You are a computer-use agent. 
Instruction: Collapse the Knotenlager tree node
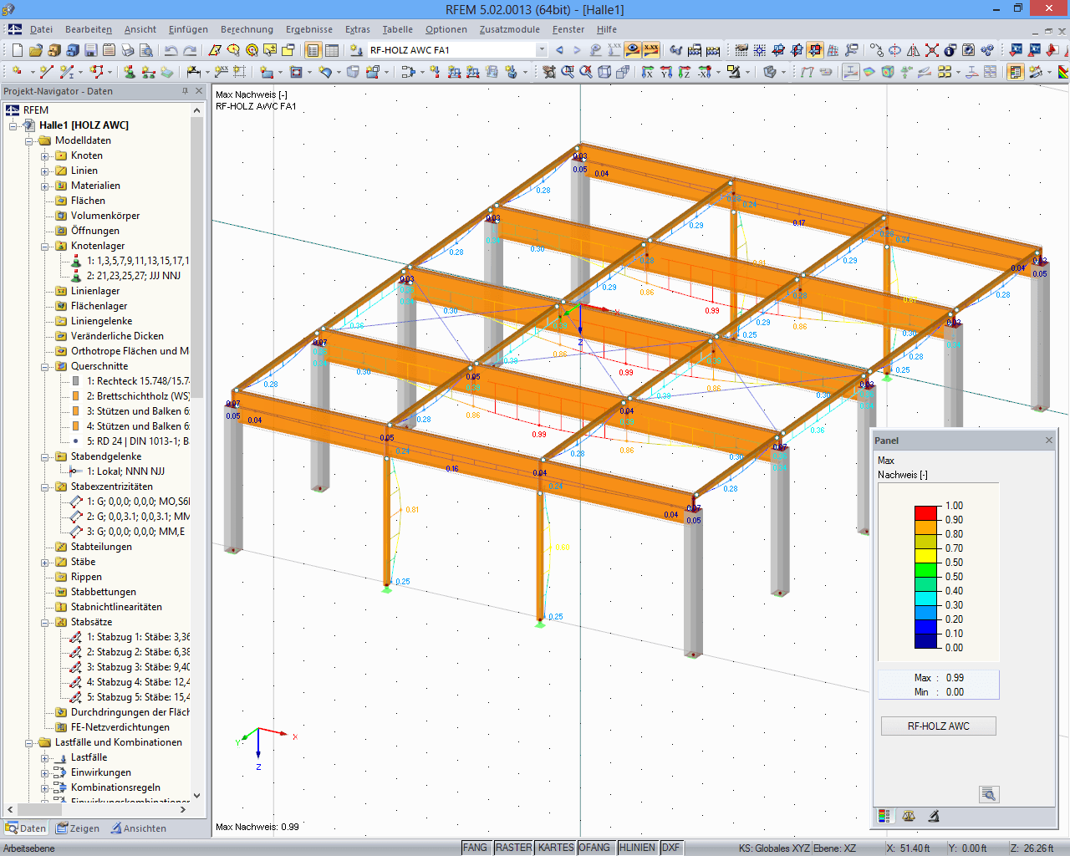[x=45, y=246]
